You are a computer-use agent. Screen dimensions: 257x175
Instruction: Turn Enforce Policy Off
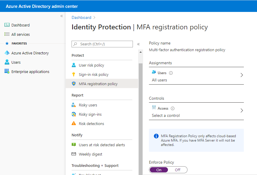178,170
